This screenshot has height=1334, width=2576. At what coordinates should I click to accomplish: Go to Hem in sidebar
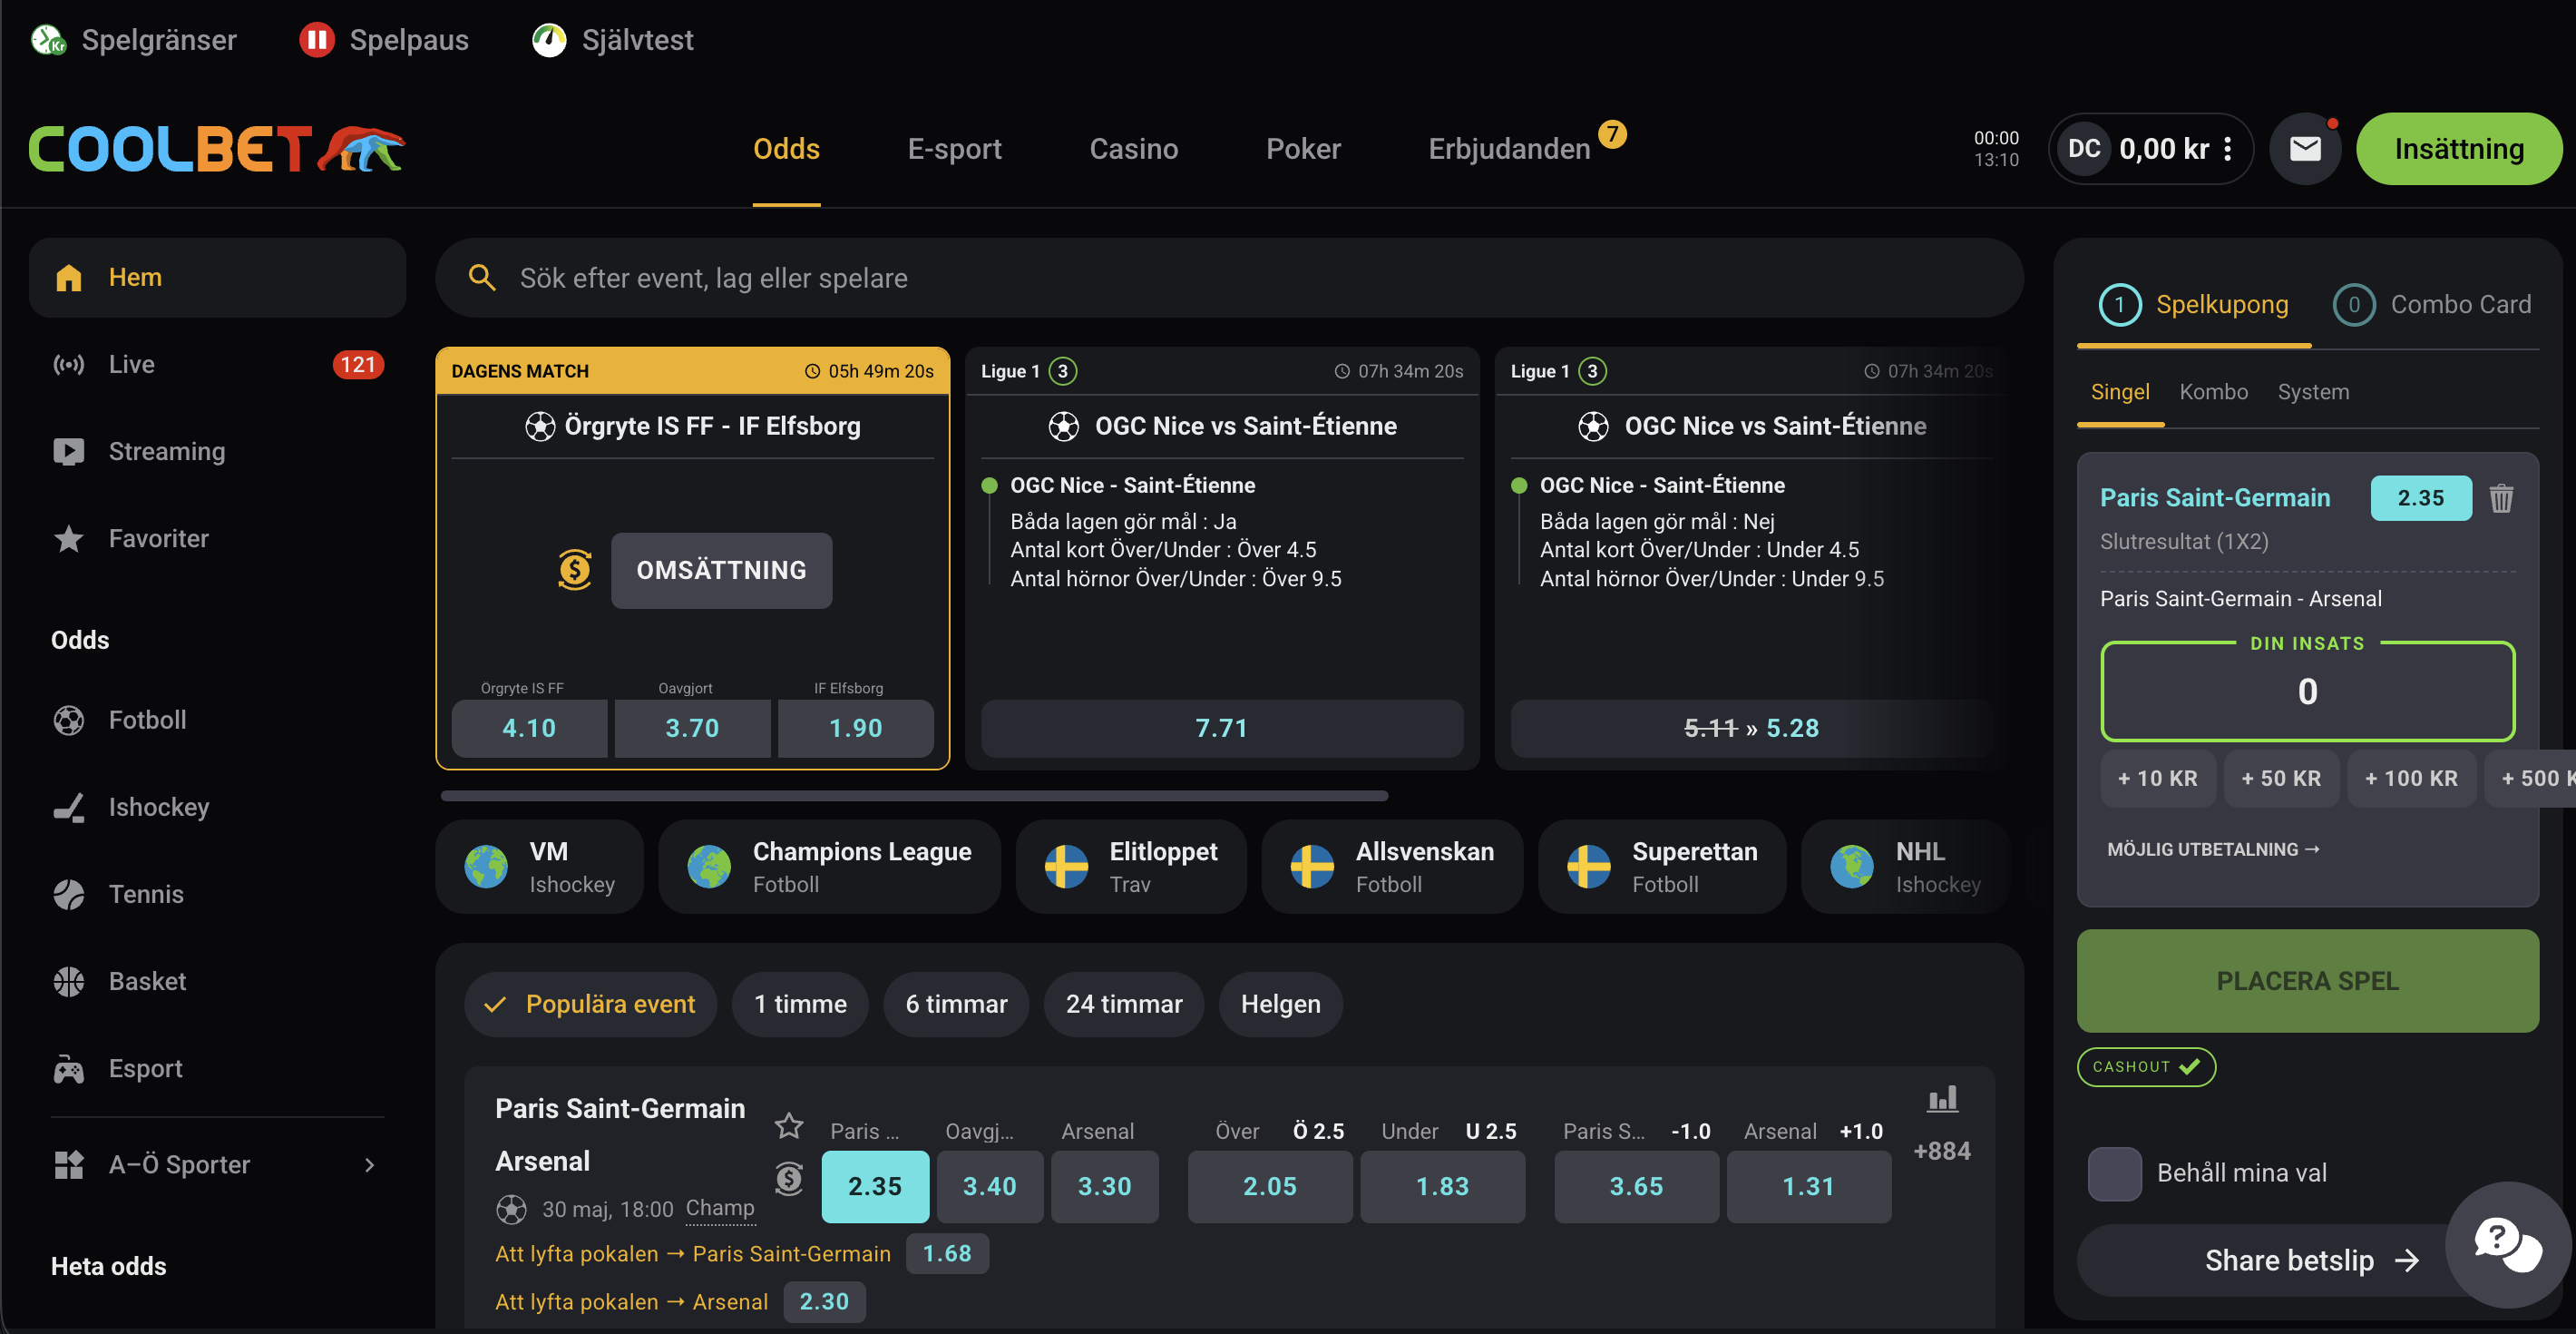217,277
